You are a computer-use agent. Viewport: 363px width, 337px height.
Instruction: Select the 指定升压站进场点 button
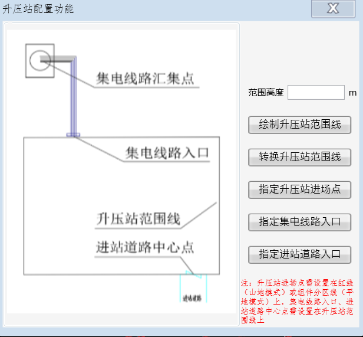tap(299, 189)
